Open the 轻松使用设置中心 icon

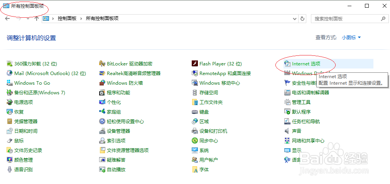(102, 121)
